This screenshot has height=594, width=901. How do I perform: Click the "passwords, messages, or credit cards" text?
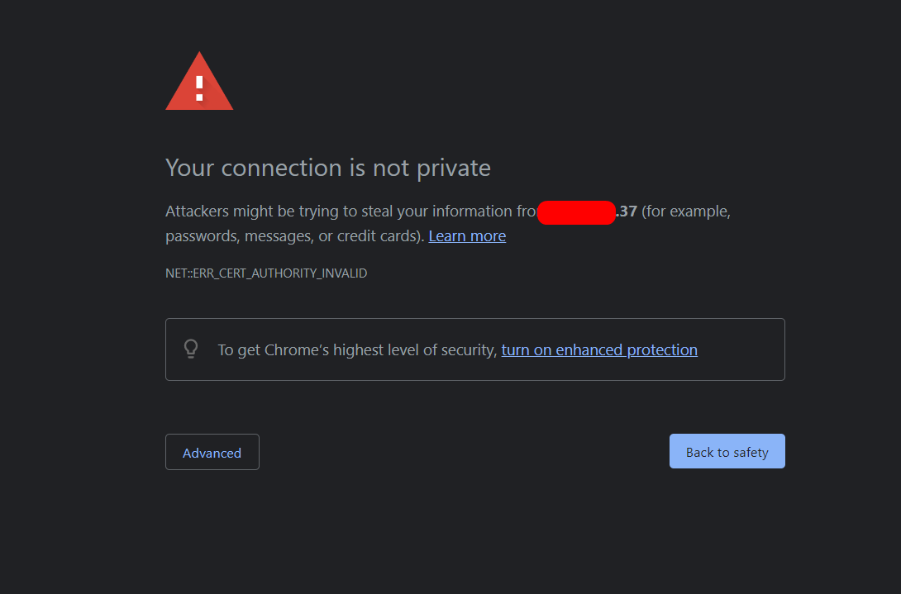pyautogui.click(x=294, y=236)
